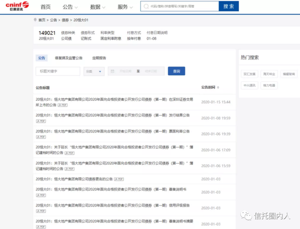
Task: Click hot search tag 中兴通讯
Action: 249,85
